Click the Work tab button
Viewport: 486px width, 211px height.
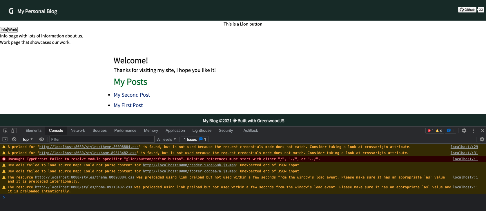(x=13, y=30)
